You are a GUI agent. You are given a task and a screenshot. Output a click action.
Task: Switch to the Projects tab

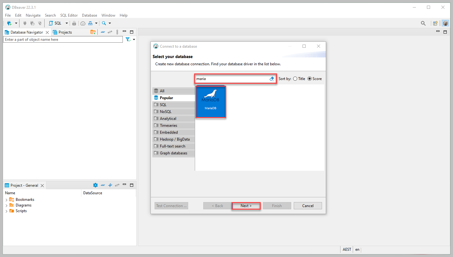click(62, 32)
